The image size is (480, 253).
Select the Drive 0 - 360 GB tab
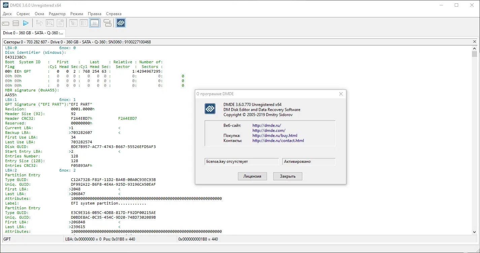point(33,33)
